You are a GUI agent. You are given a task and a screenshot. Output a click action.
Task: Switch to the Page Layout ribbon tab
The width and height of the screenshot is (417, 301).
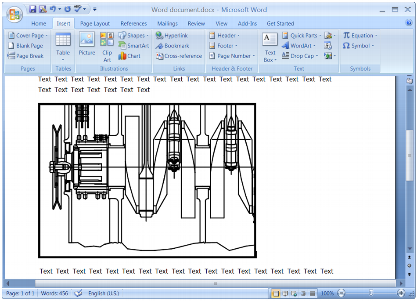click(95, 23)
